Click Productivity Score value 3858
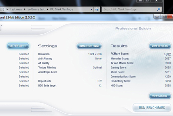The image size is (173, 116). click(168, 81)
